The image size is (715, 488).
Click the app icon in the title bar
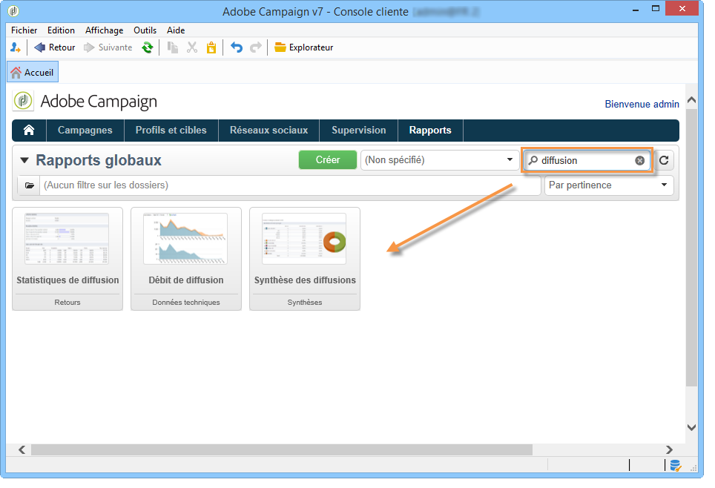(13, 11)
